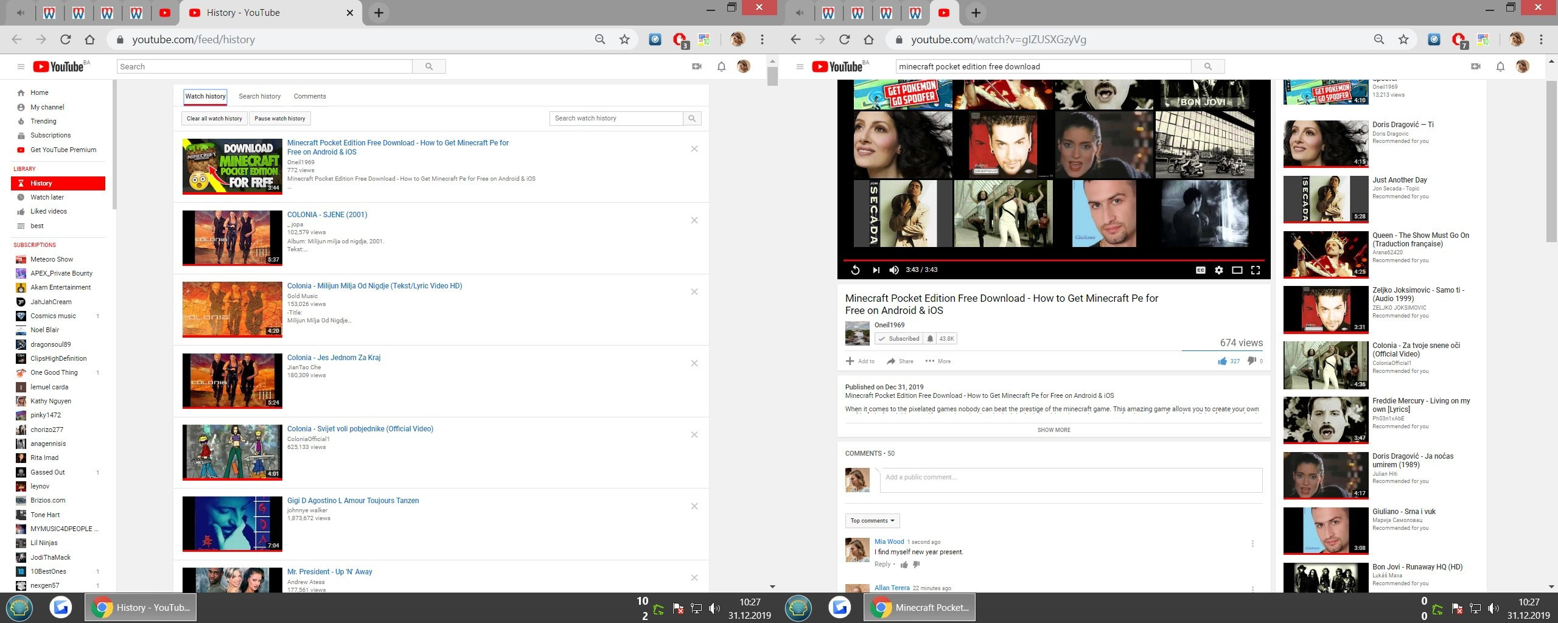Enter fullscreen mode in video player

click(1255, 270)
